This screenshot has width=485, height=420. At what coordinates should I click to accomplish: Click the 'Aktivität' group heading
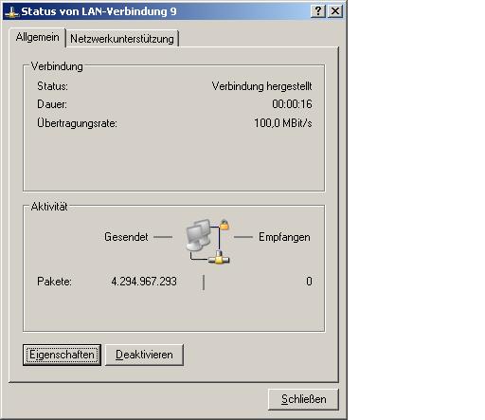(x=49, y=207)
